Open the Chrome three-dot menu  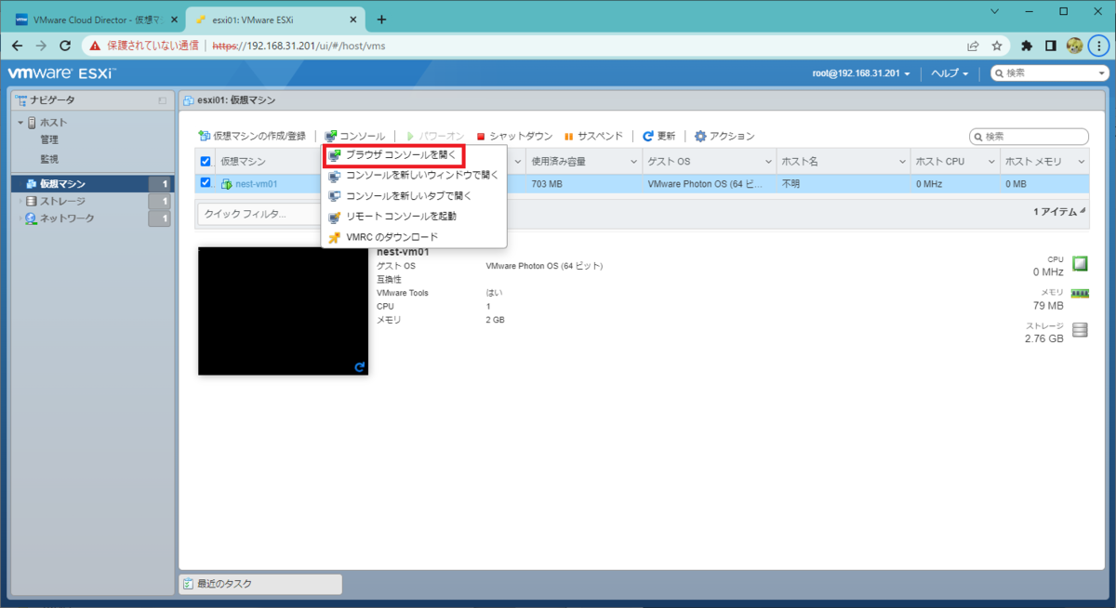pos(1099,45)
